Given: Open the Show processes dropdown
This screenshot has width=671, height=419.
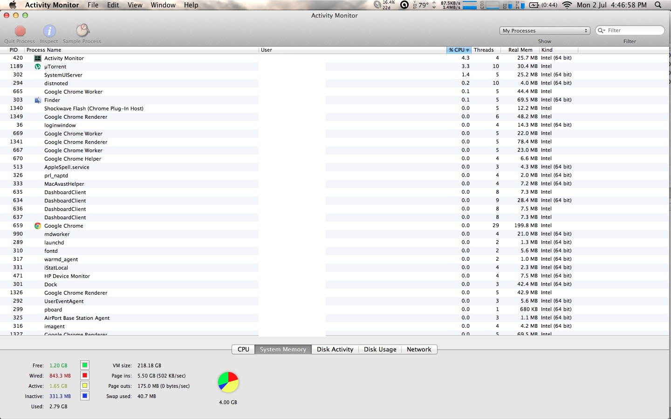Looking at the screenshot, I should click(x=545, y=31).
